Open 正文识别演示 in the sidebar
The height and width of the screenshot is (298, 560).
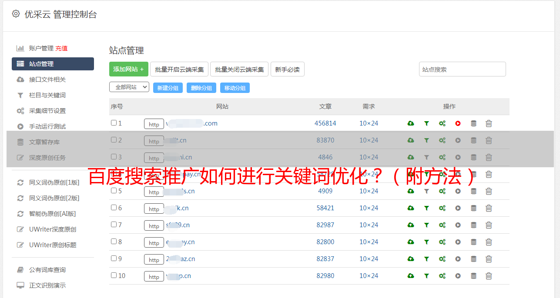(47, 285)
